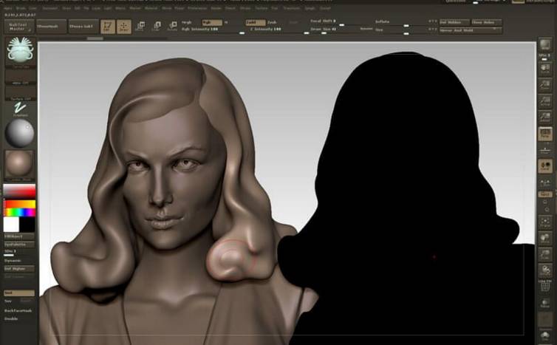Viewport: 557px width, 345px height.
Task: Toggle the highlighted Rgb mode button
Action: 212,22
